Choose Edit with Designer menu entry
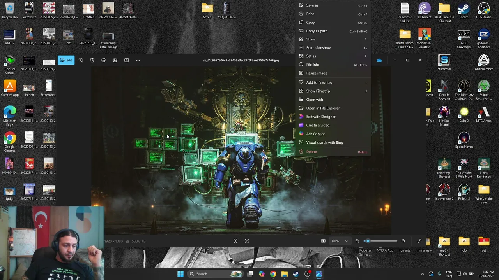The image size is (499, 280). [x=333, y=117]
